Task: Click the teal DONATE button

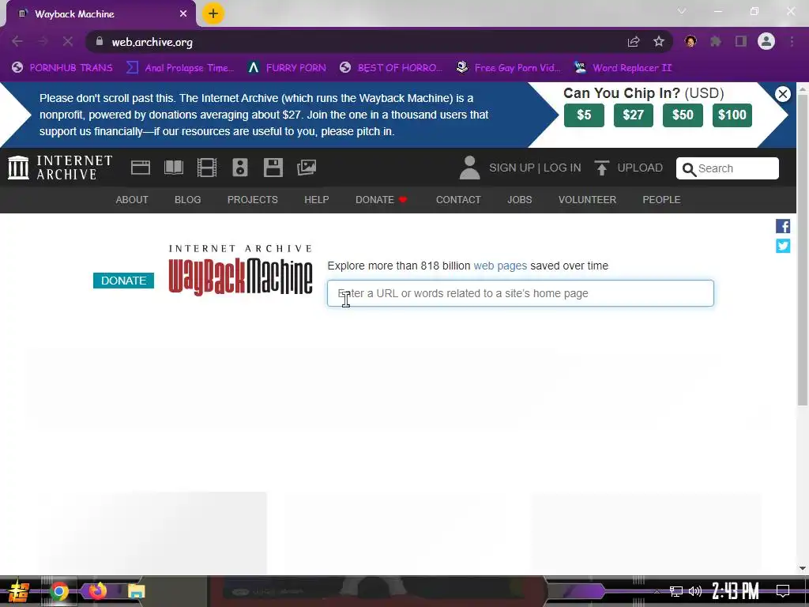Action: tap(123, 281)
